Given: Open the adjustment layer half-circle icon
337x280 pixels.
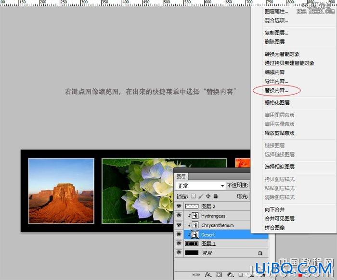Looking at the screenshot, I should pyautogui.click(x=230, y=274).
